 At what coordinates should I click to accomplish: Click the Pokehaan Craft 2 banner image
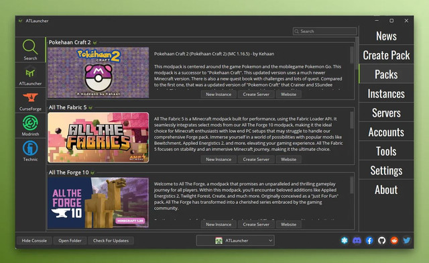pyautogui.click(x=99, y=72)
